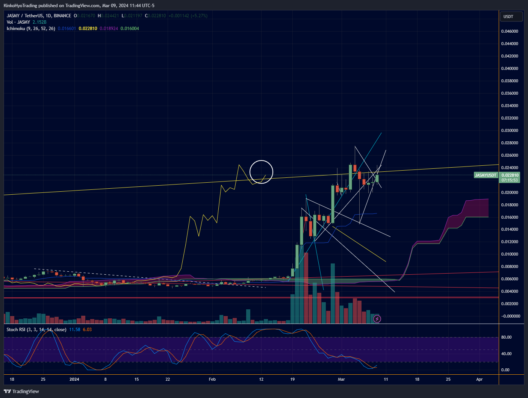The width and height of the screenshot is (528, 398).
Task: Click the Stoch RSI K value 11.58
Action: 75,330
